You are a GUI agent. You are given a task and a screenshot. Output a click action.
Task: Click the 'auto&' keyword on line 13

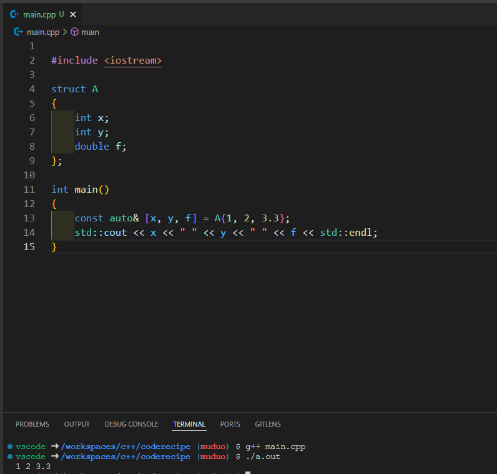(x=124, y=218)
